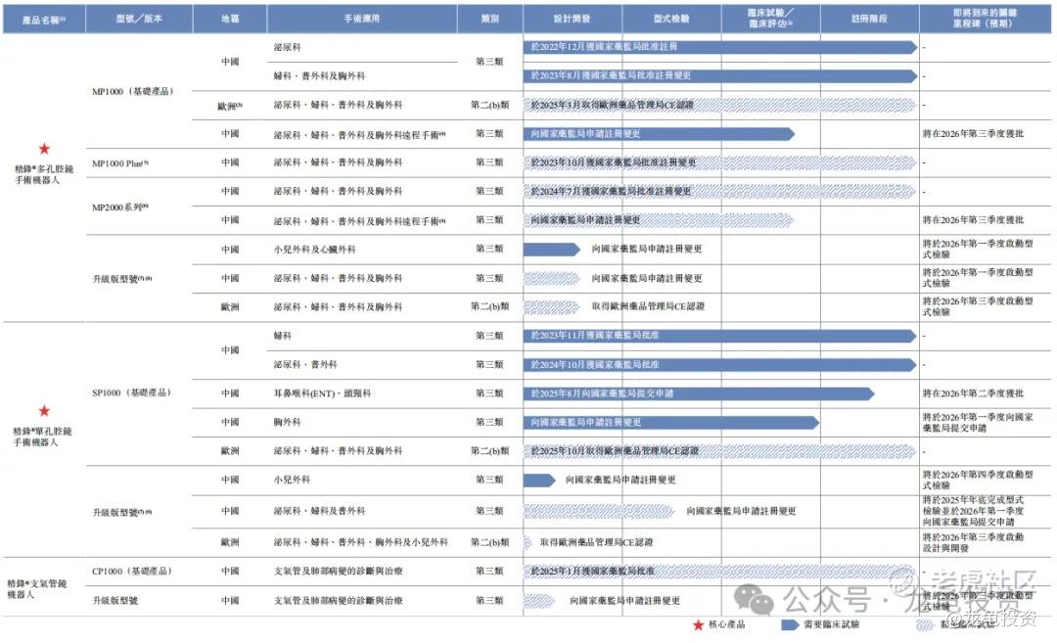Click the milestone 將於2026年第三季度啟動設計與開發
This screenshot has width=1057, height=643.
[973, 542]
